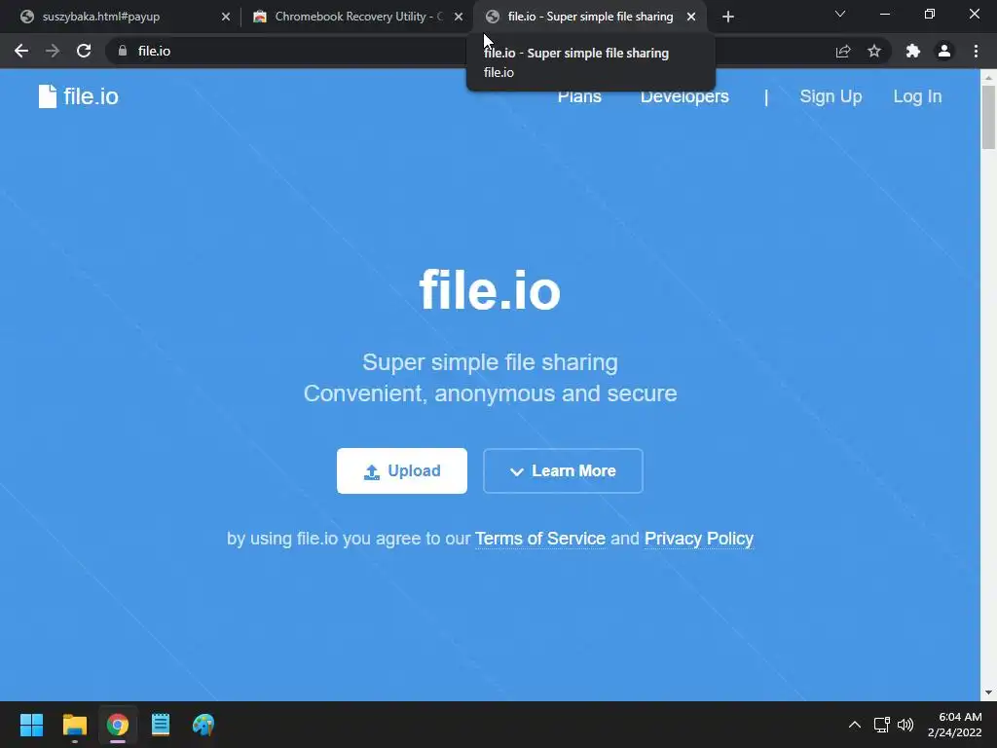
Task: Click the page vertical scrollbar thumb
Action: (x=988, y=117)
